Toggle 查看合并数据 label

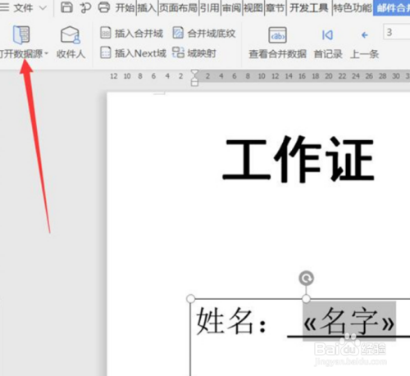(x=277, y=54)
